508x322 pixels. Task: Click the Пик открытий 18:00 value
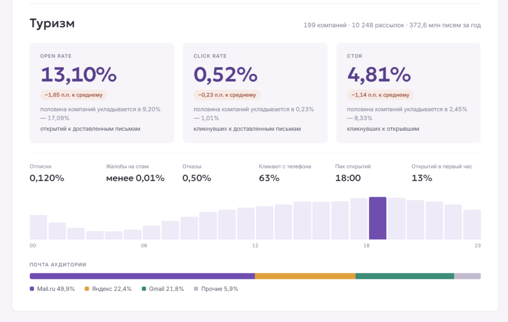(x=348, y=178)
